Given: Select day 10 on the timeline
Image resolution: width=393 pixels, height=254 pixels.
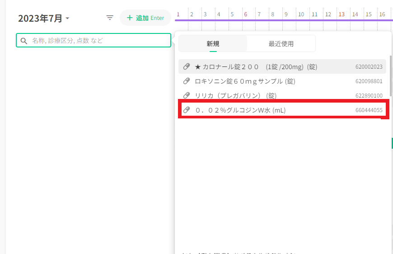Looking at the screenshot, I should (301, 14).
